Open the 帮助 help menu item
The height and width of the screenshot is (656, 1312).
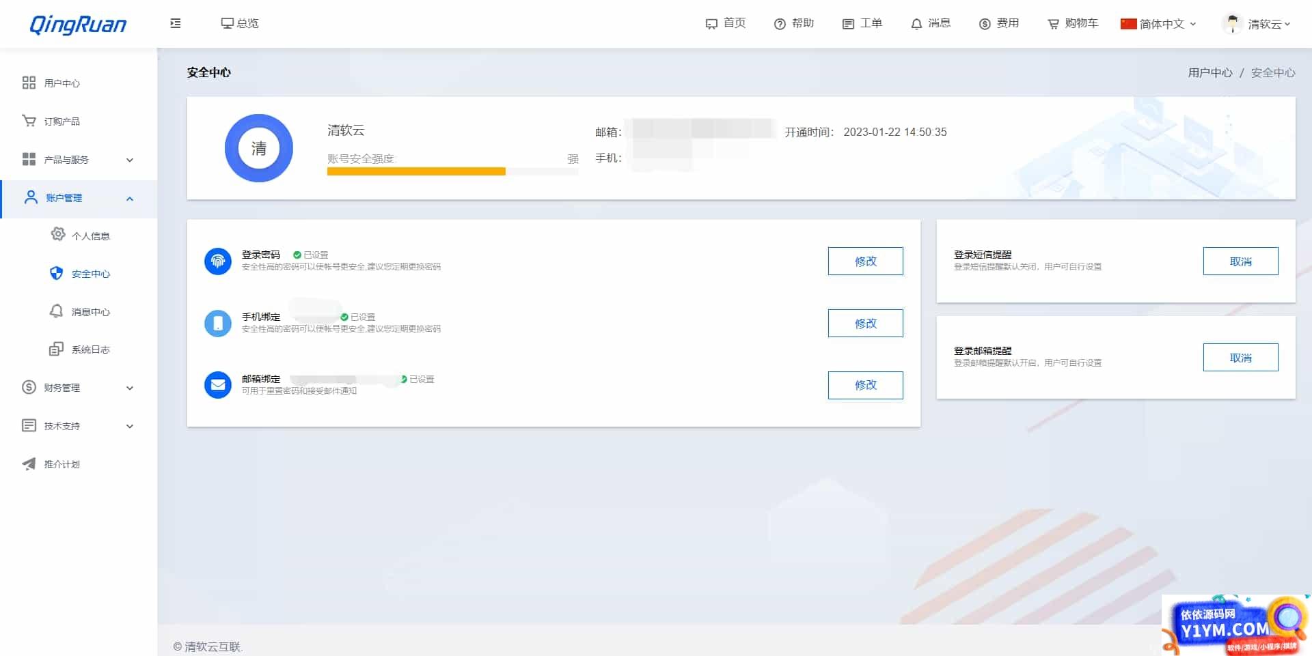[x=794, y=23]
